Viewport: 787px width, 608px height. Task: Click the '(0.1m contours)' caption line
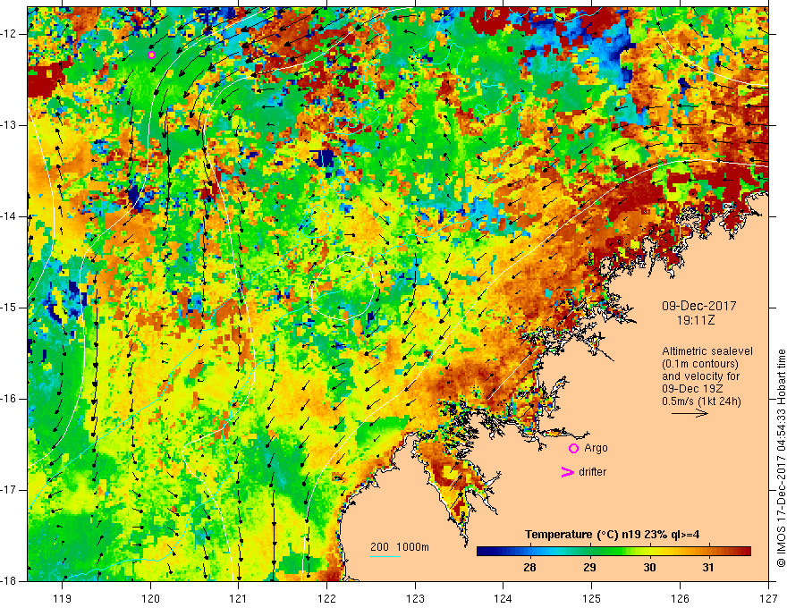[x=700, y=364]
